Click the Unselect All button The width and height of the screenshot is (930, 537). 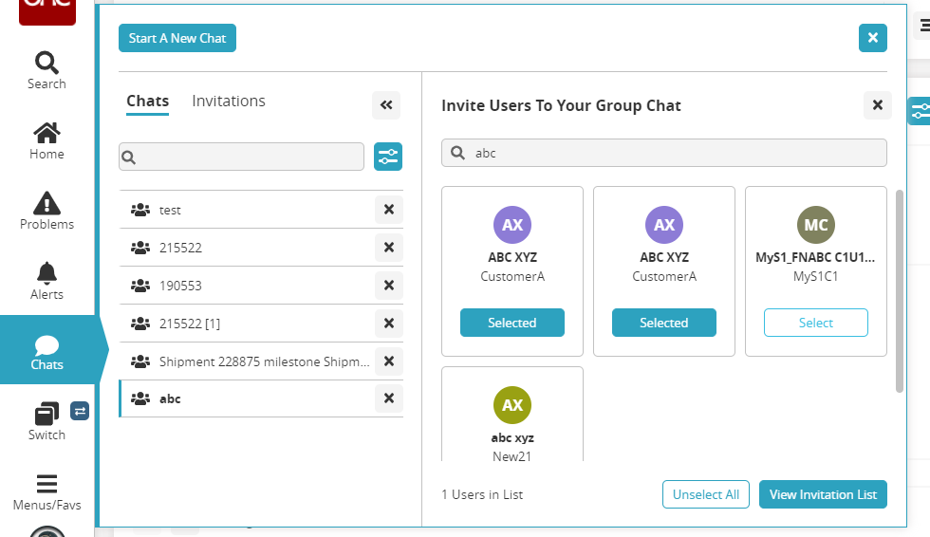coord(706,494)
